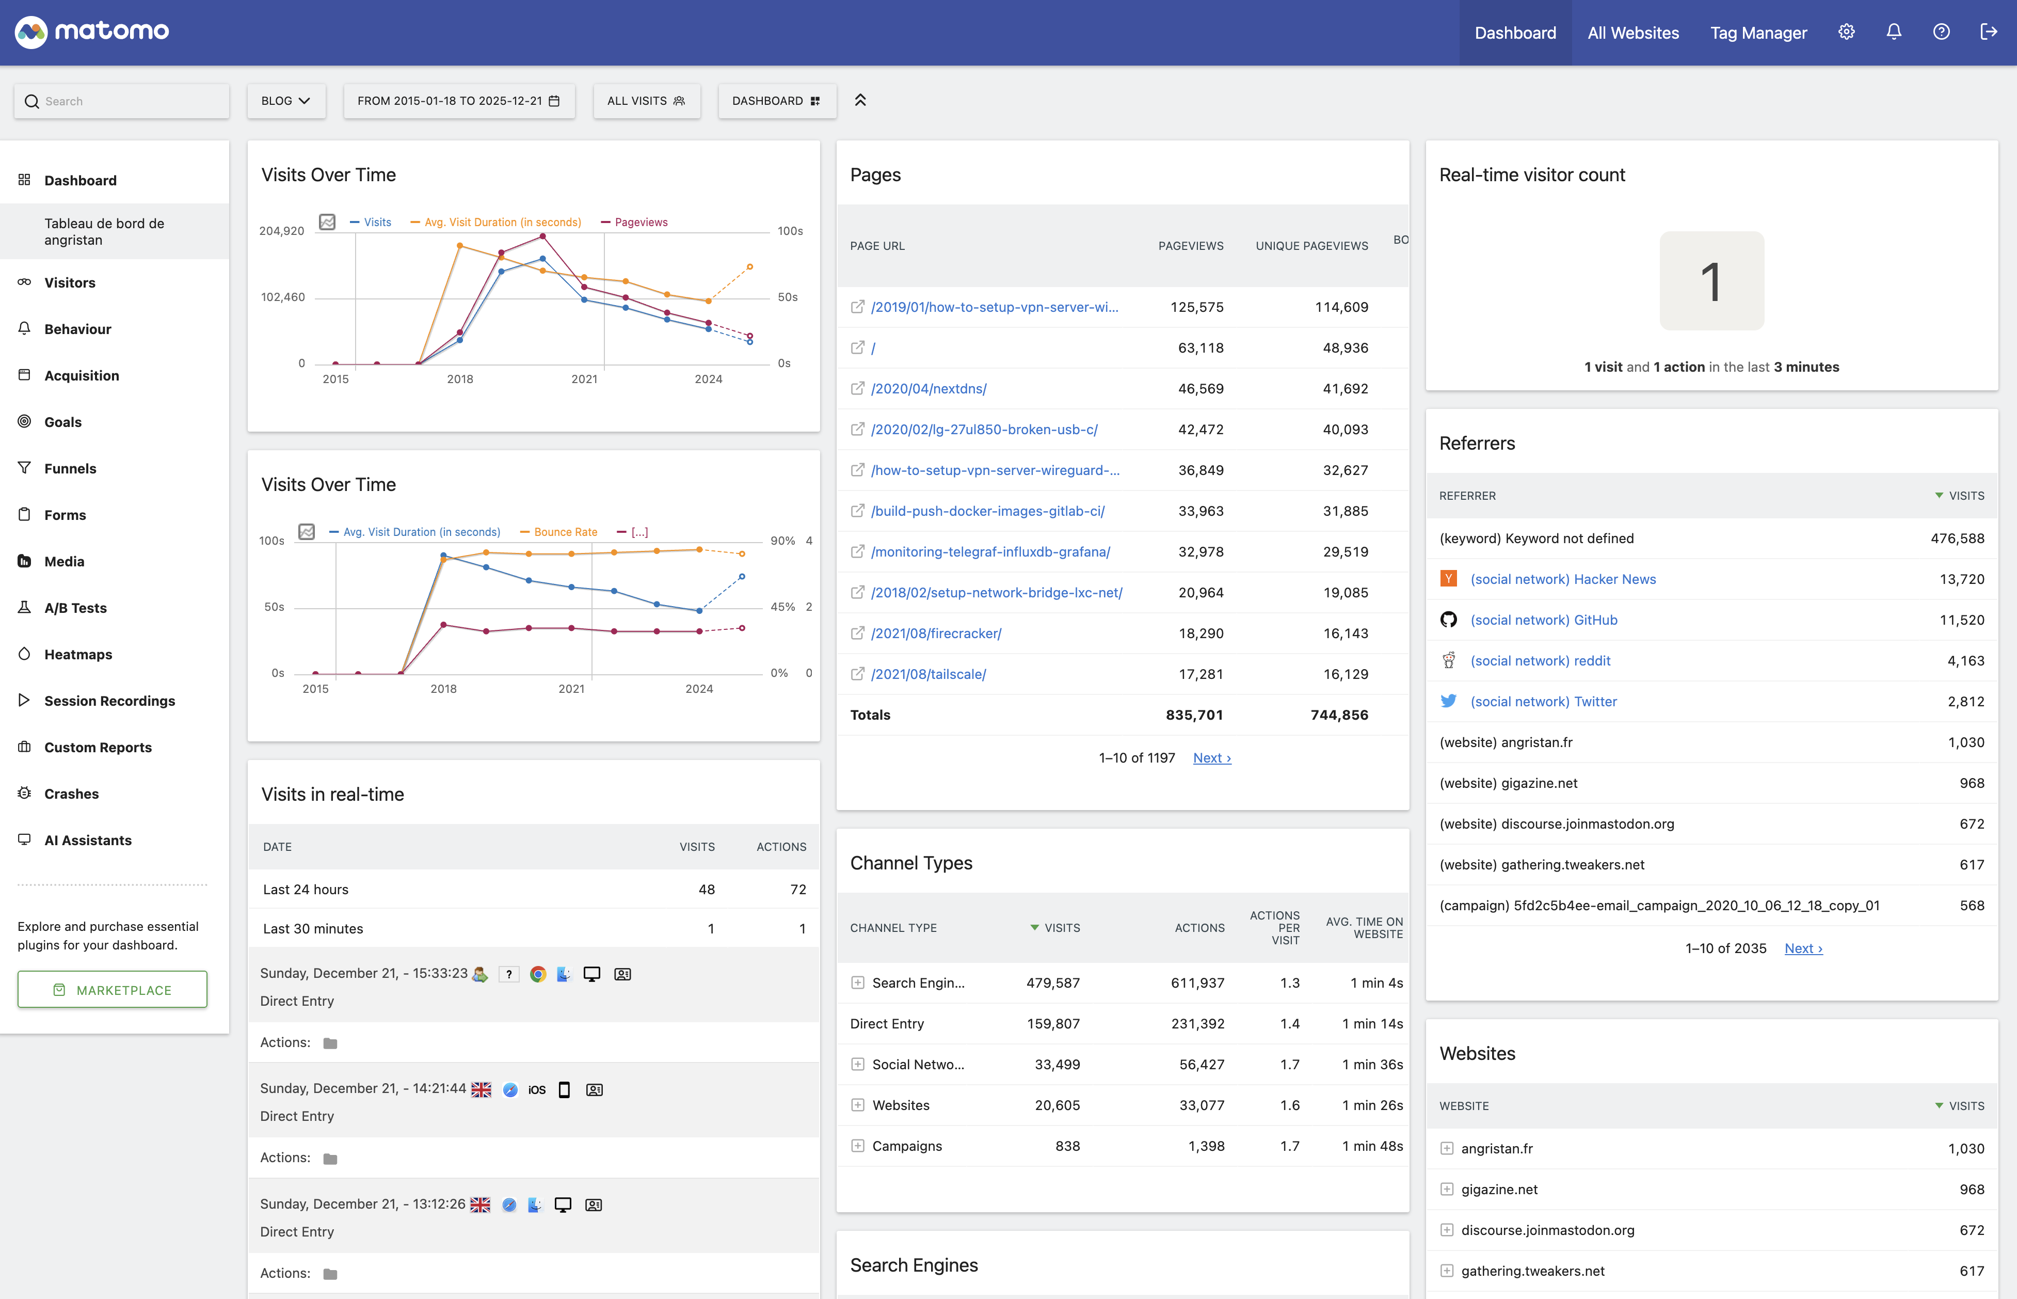Viewport: 2017px width, 1299px height.
Task: Click the Hacker News referrer icon
Action: point(1449,579)
